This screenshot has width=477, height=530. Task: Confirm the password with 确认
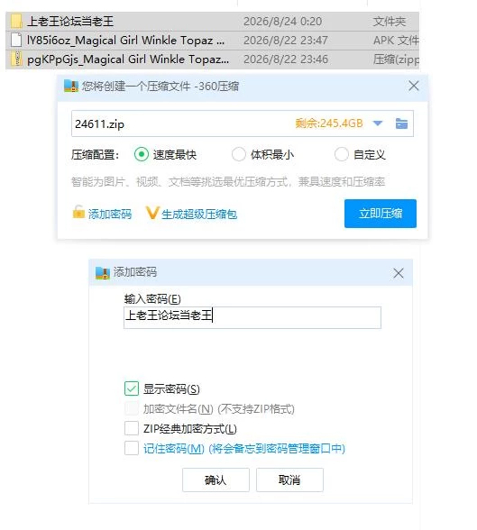pyautogui.click(x=216, y=480)
